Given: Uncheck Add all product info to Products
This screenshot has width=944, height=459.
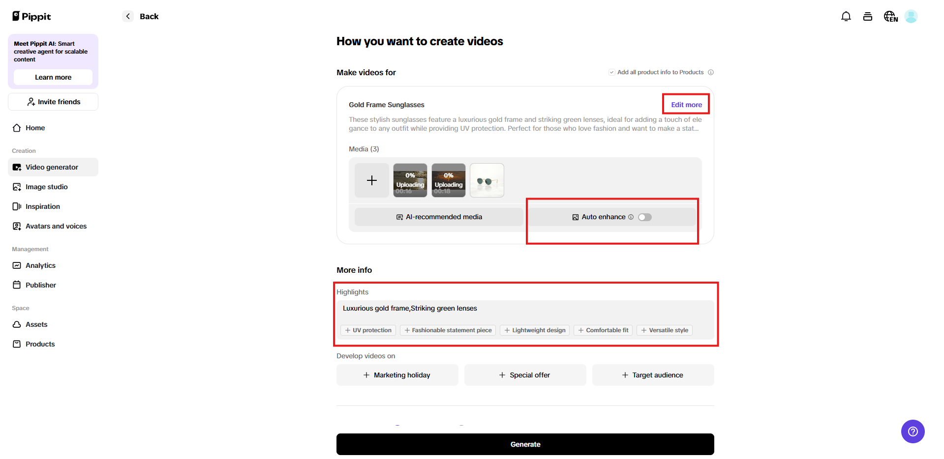Looking at the screenshot, I should pyautogui.click(x=611, y=72).
